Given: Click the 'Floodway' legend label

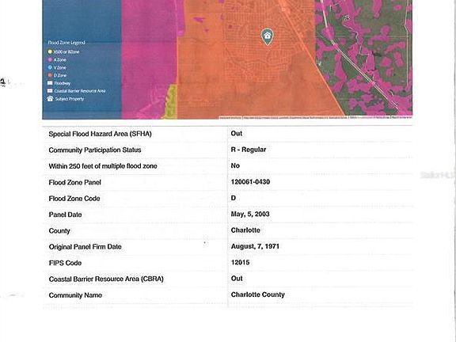Looking at the screenshot, I should tap(63, 83).
